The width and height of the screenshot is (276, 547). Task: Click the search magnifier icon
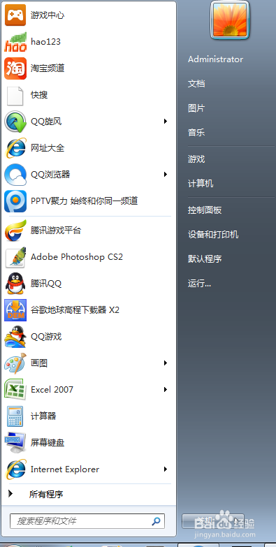(156, 521)
